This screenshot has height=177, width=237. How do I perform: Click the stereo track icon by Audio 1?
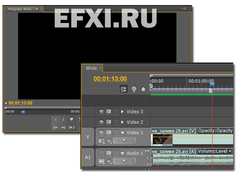[147, 150]
